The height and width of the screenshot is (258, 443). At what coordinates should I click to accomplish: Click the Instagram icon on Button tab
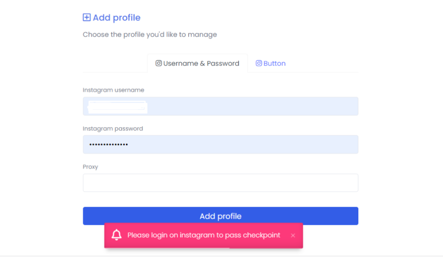[x=259, y=63]
